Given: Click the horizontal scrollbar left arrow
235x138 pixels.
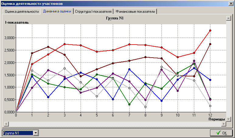Looking at the screenshot, I should [6, 124].
